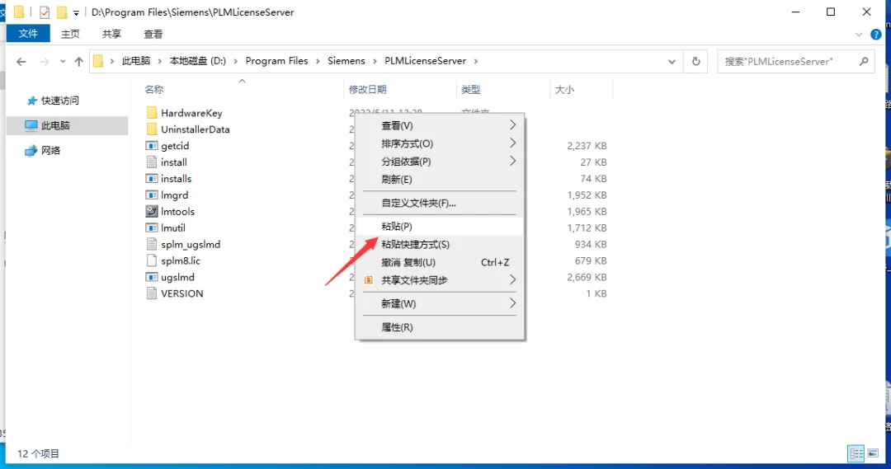Click the installs application icon
Image resolution: width=891 pixels, height=469 pixels.
pyautogui.click(x=151, y=178)
